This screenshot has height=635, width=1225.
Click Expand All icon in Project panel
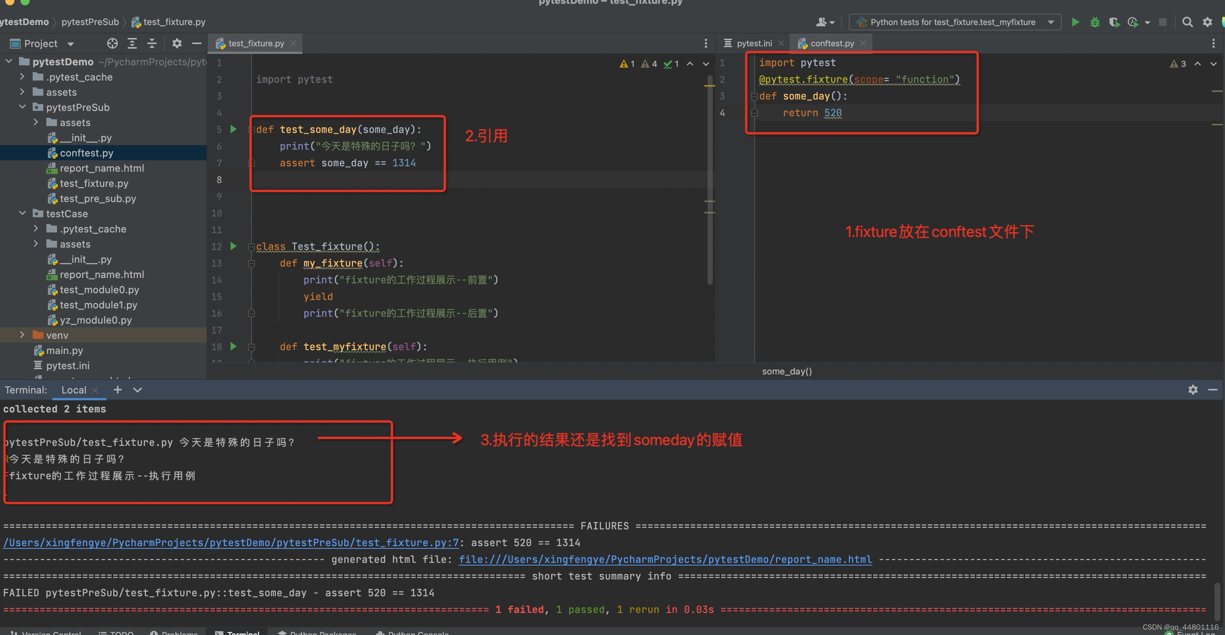click(x=132, y=43)
